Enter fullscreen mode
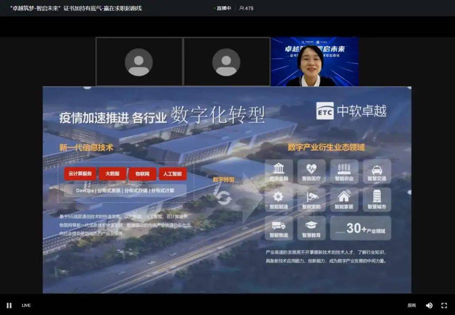The width and height of the screenshot is (455, 315). tap(444, 305)
